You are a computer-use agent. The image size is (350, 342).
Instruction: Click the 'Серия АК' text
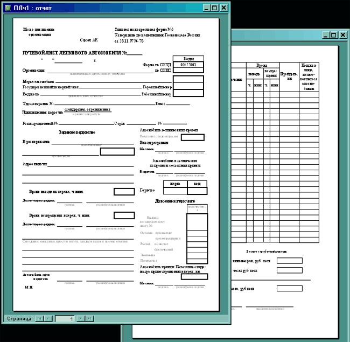pos(89,40)
